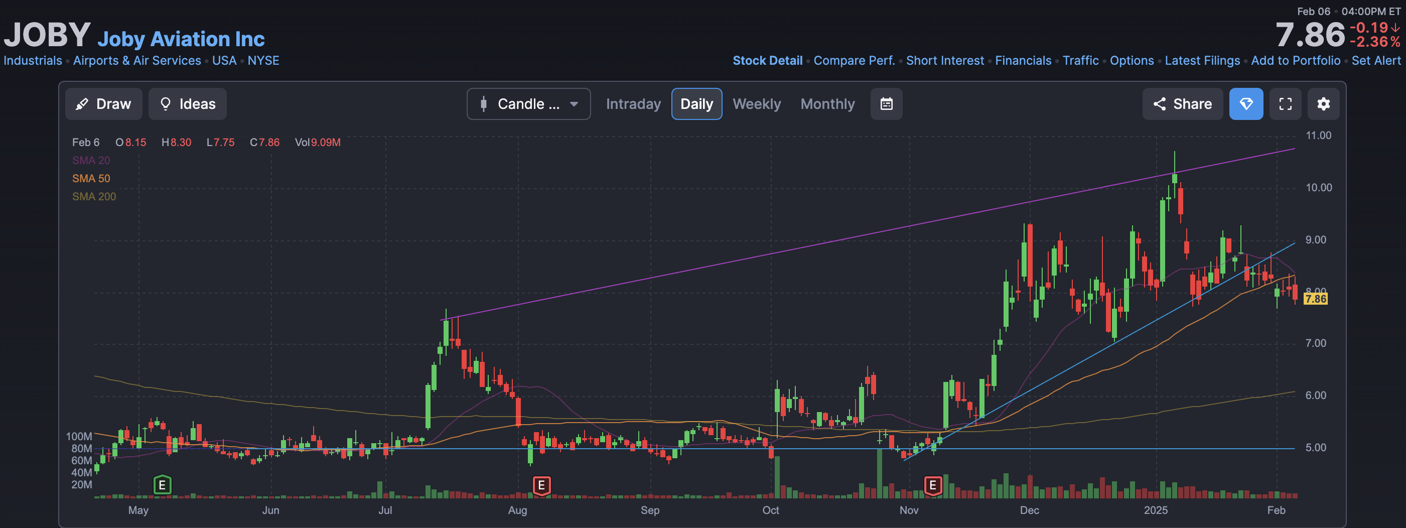View Short Interest data

pyautogui.click(x=945, y=61)
